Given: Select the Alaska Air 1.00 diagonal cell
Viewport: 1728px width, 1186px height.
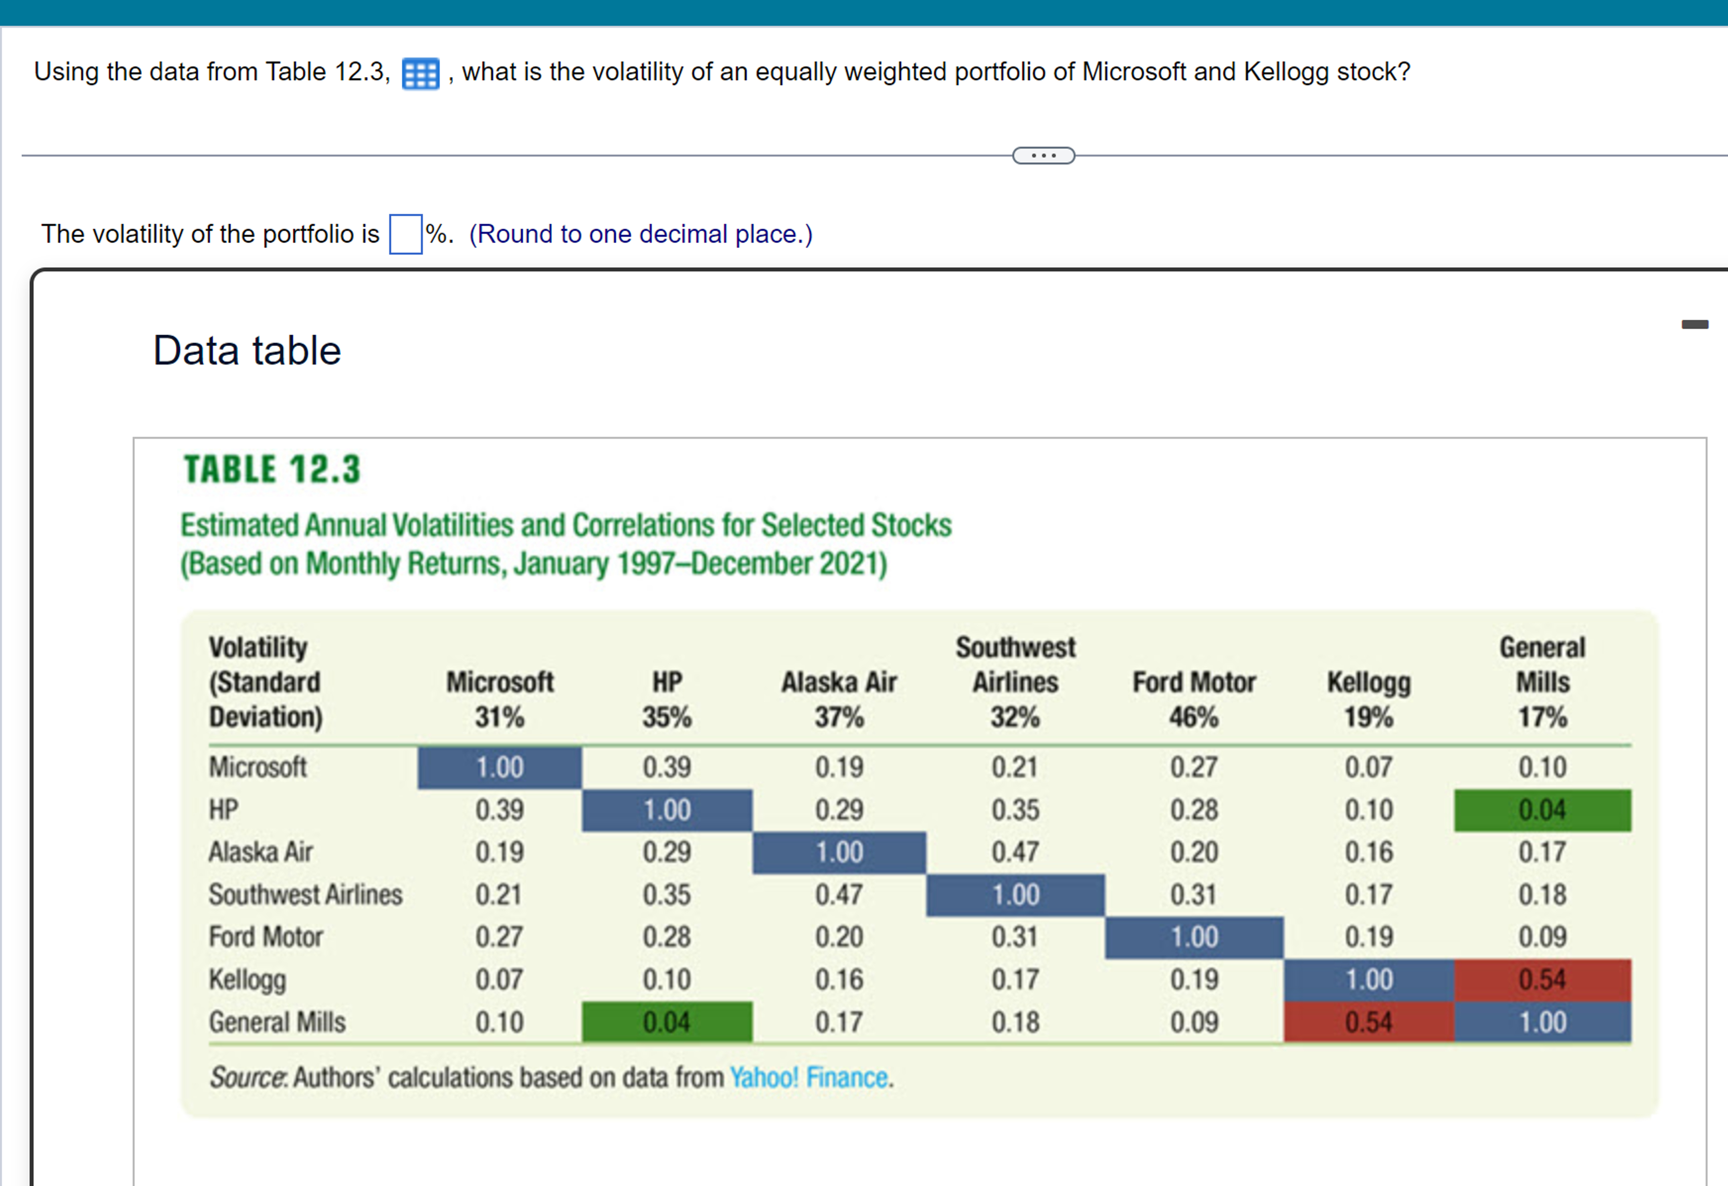Looking at the screenshot, I should coord(838,852).
